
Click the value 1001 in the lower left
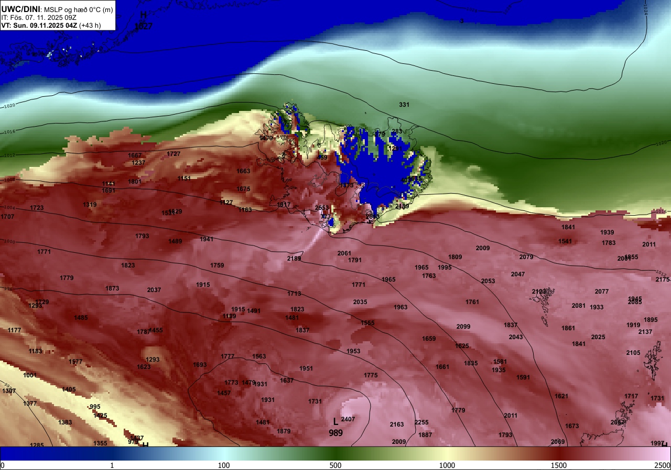(x=30, y=375)
